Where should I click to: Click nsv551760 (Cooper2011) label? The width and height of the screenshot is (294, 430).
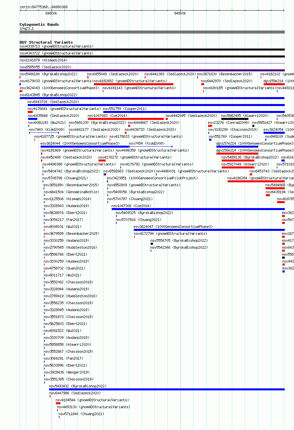231,136
